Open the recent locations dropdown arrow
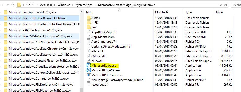The width and height of the screenshot is (241, 92). [8, 5]
